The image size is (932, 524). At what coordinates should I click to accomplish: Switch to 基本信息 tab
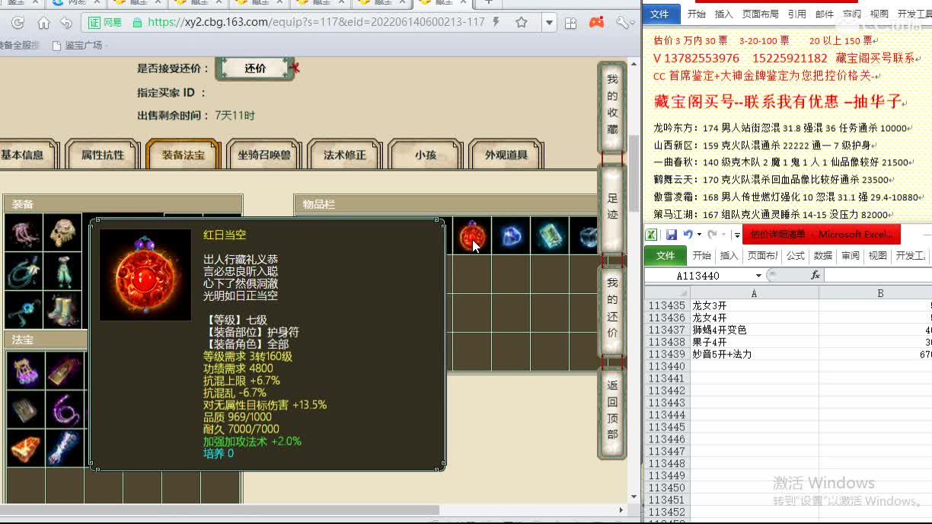click(23, 155)
